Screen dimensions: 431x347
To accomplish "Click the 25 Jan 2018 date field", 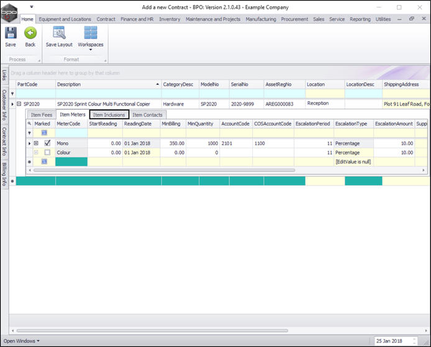I will click(393, 341).
